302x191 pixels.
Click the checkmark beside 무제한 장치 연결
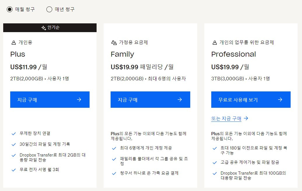[x=14, y=134]
